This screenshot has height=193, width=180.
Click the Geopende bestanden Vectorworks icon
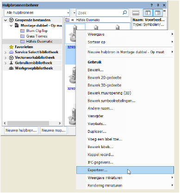click(11, 20)
